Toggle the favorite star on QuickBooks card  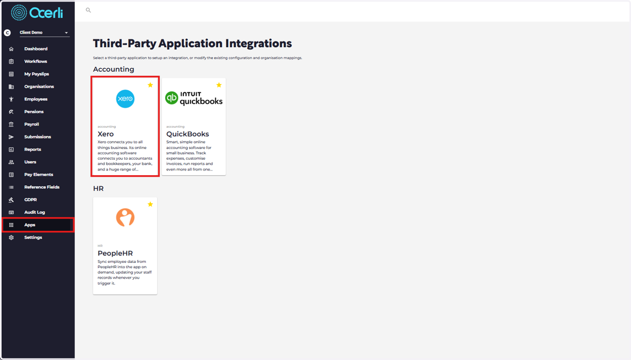click(x=219, y=85)
